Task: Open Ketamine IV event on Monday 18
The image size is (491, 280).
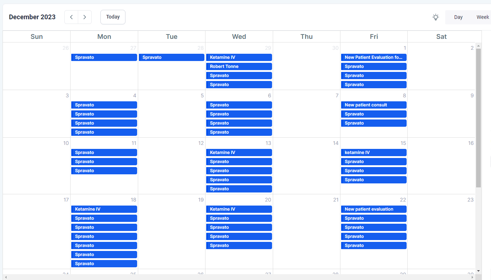Action: tap(104, 209)
